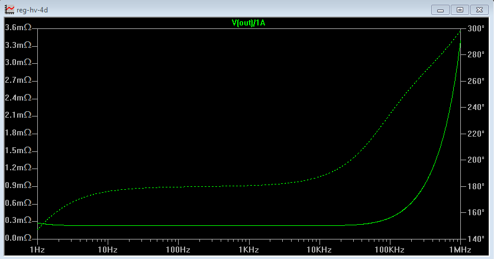
Task: Click the 1.2mΩ left axis label
Action: tap(18, 167)
